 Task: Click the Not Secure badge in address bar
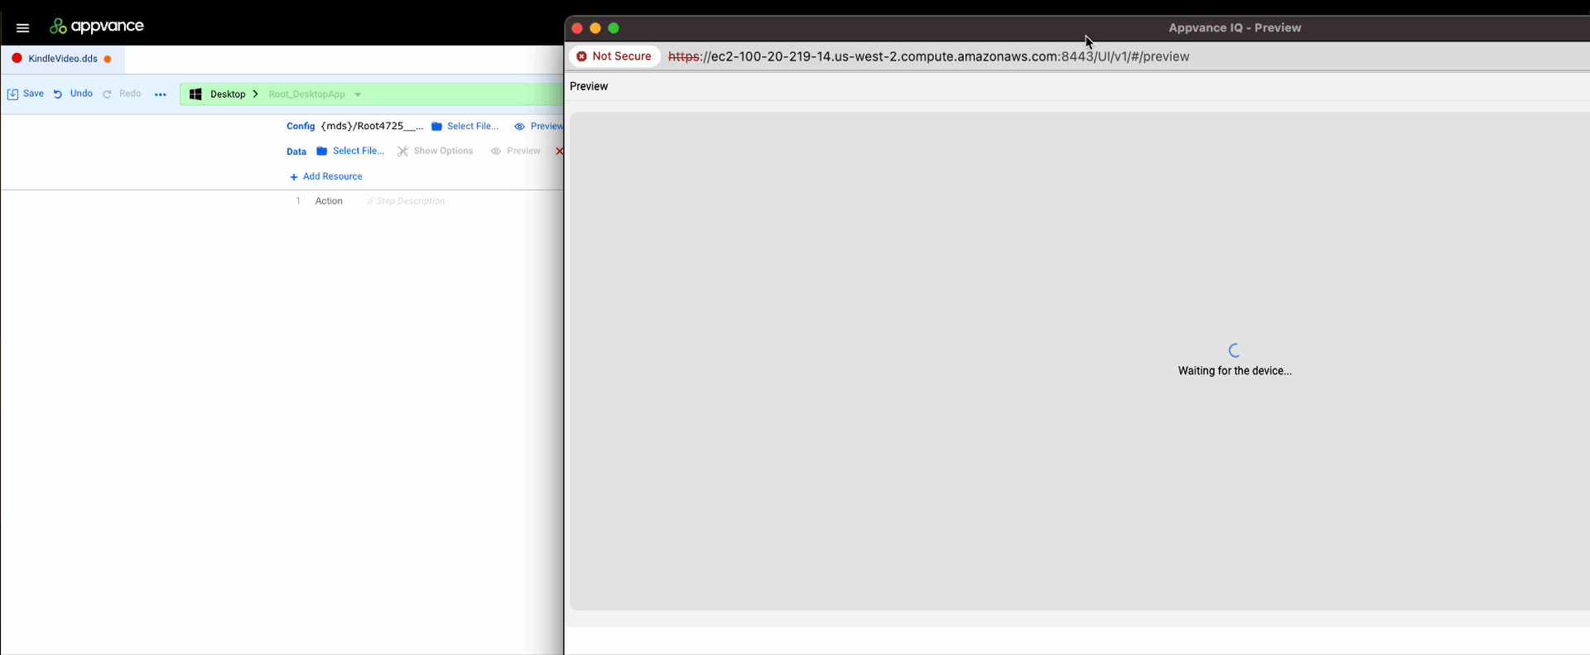[614, 56]
